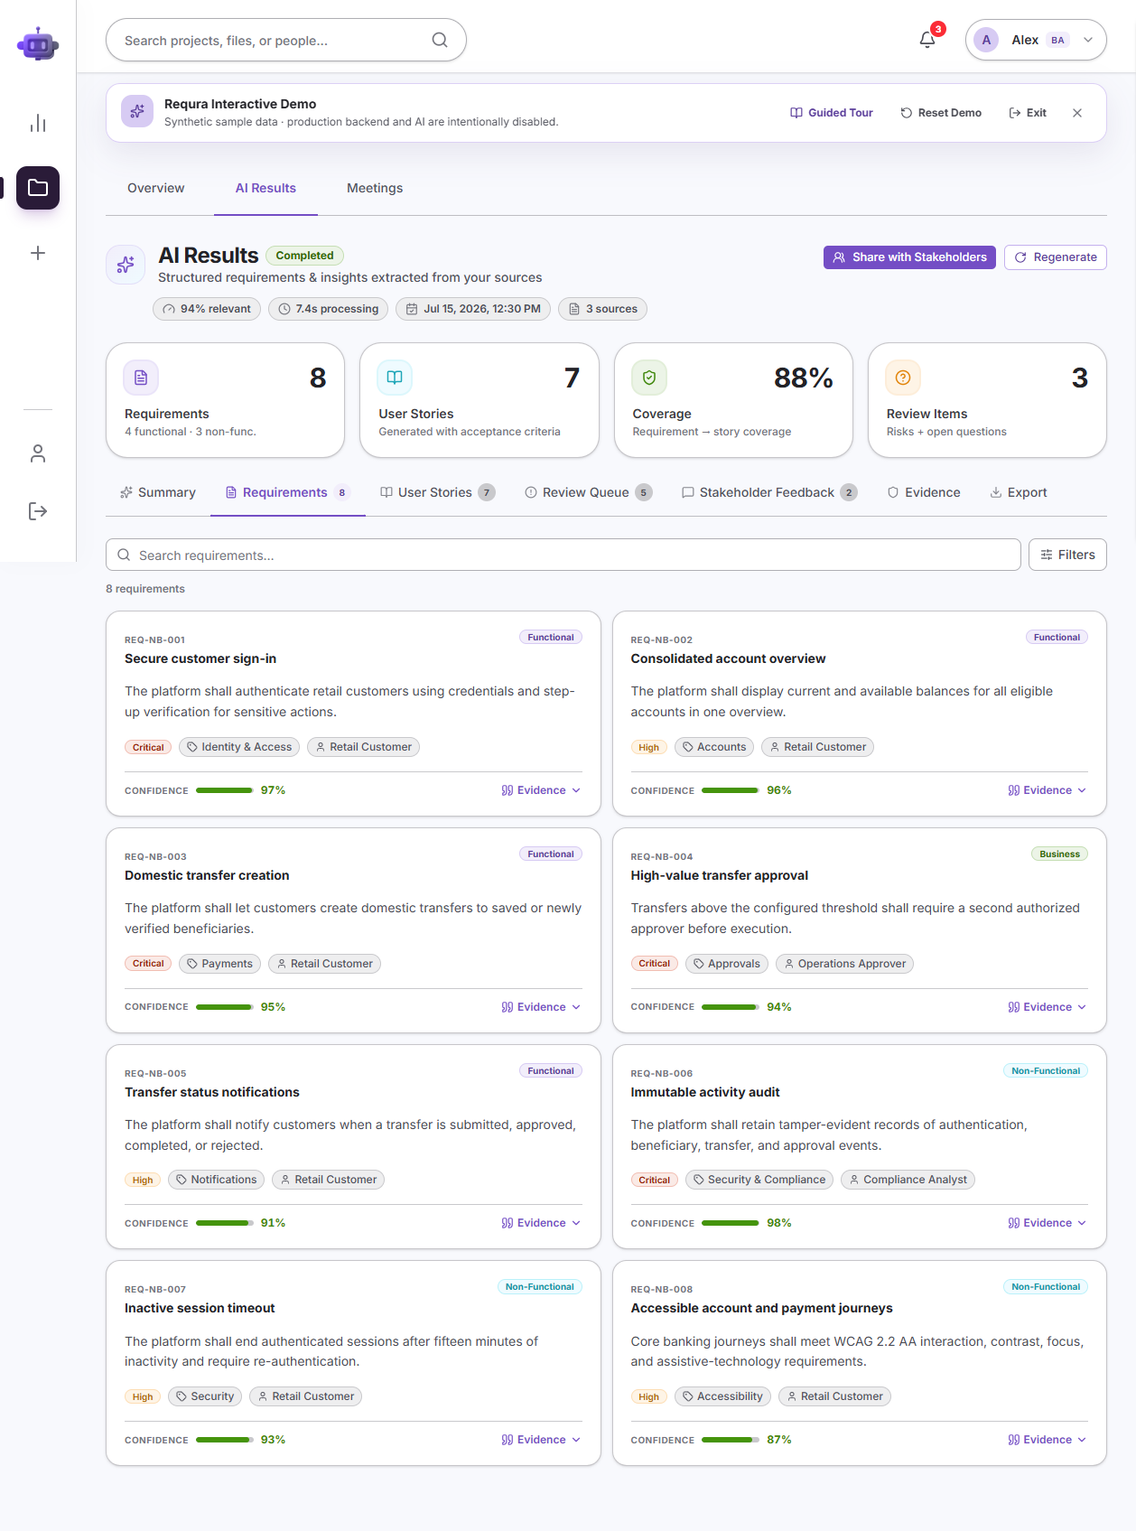
Task: Open the projects folder sidebar icon
Action: 38,188
